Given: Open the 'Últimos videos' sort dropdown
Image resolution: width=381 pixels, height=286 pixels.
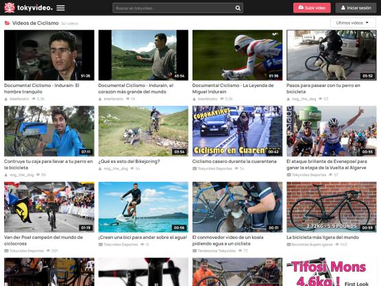Looking at the screenshot, I should (353, 23).
